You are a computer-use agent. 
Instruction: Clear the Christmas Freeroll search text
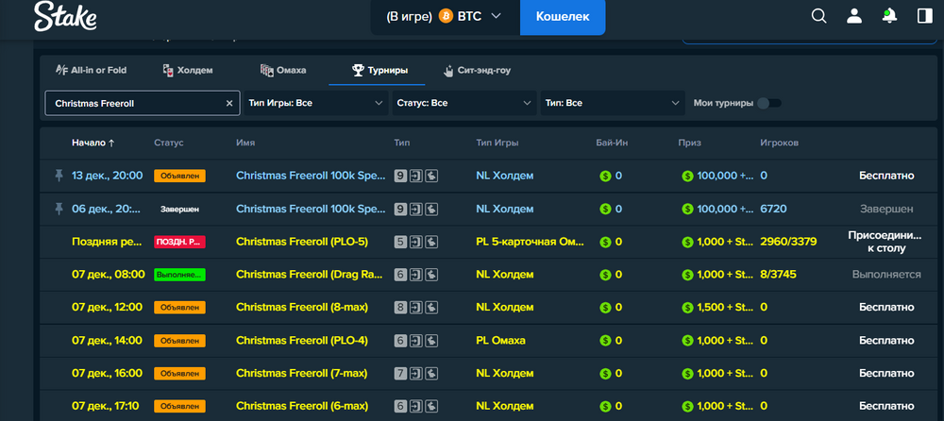228,103
